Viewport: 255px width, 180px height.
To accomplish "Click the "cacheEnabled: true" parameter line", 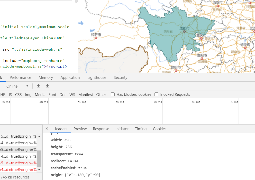I will click(x=69, y=168).
